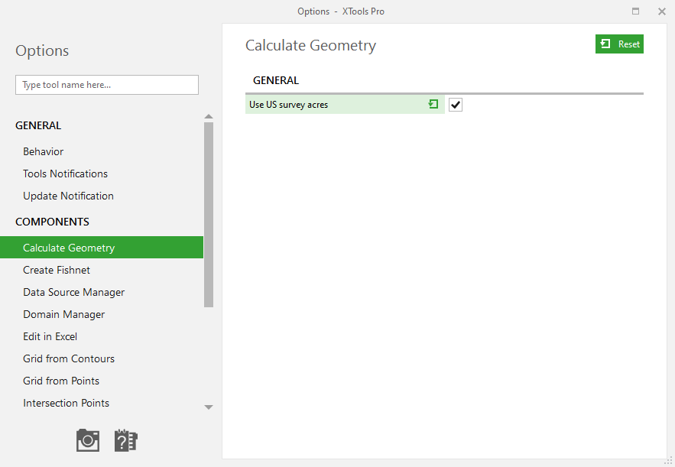Image resolution: width=675 pixels, height=467 pixels.
Task: Open Create Fishnet options
Action: 57,270
